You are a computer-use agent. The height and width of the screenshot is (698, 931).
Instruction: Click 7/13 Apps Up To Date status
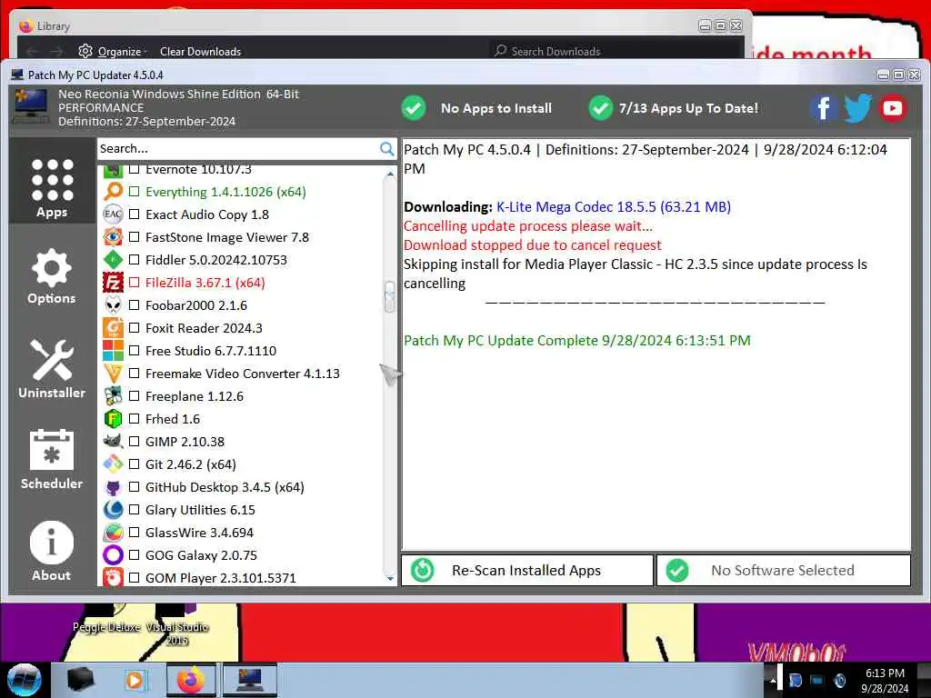(674, 108)
